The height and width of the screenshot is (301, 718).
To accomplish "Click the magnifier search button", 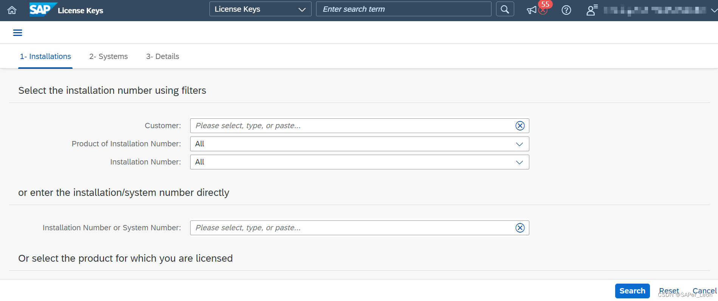I will pos(505,9).
